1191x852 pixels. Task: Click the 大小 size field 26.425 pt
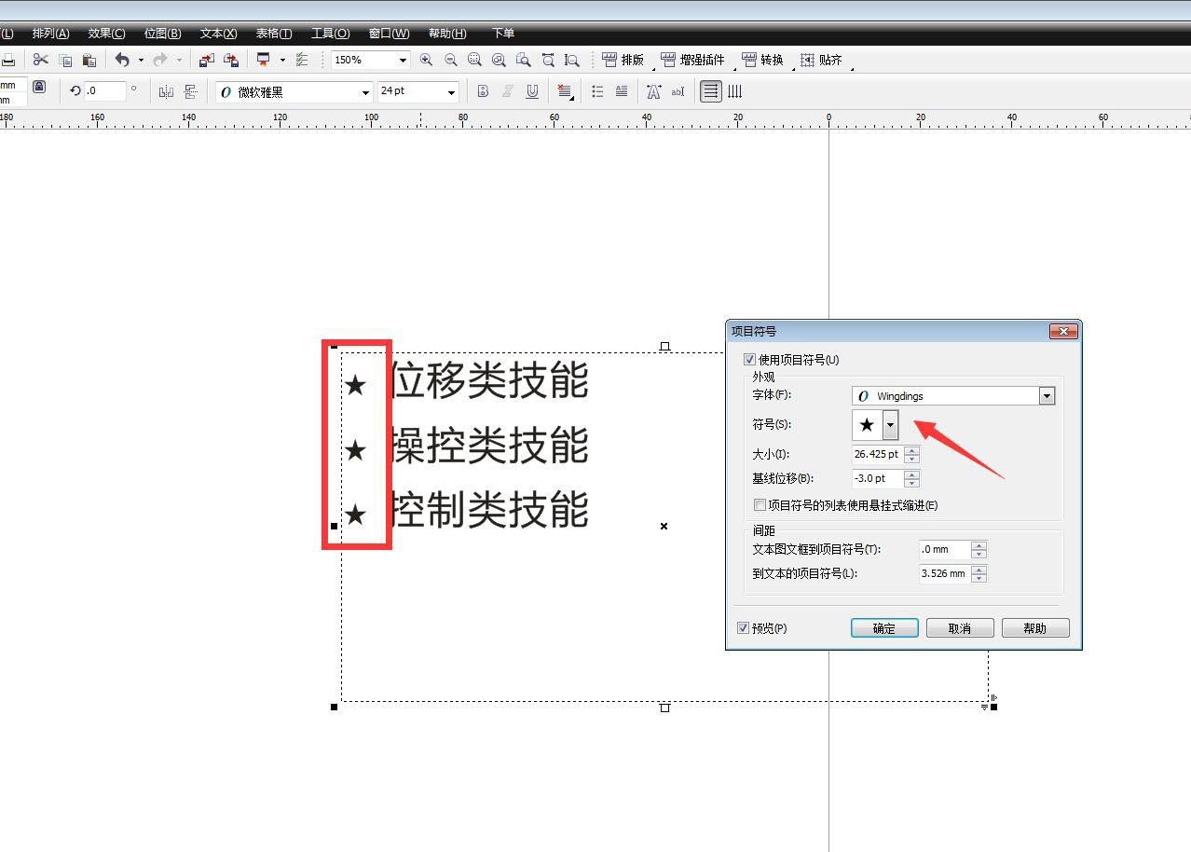click(x=877, y=454)
